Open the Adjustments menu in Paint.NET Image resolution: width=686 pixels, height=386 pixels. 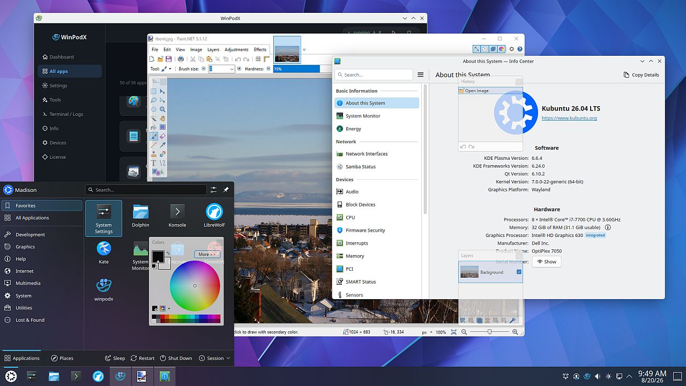(x=236, y=49)
